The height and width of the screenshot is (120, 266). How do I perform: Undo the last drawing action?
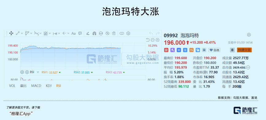click(x=151, y=33)
